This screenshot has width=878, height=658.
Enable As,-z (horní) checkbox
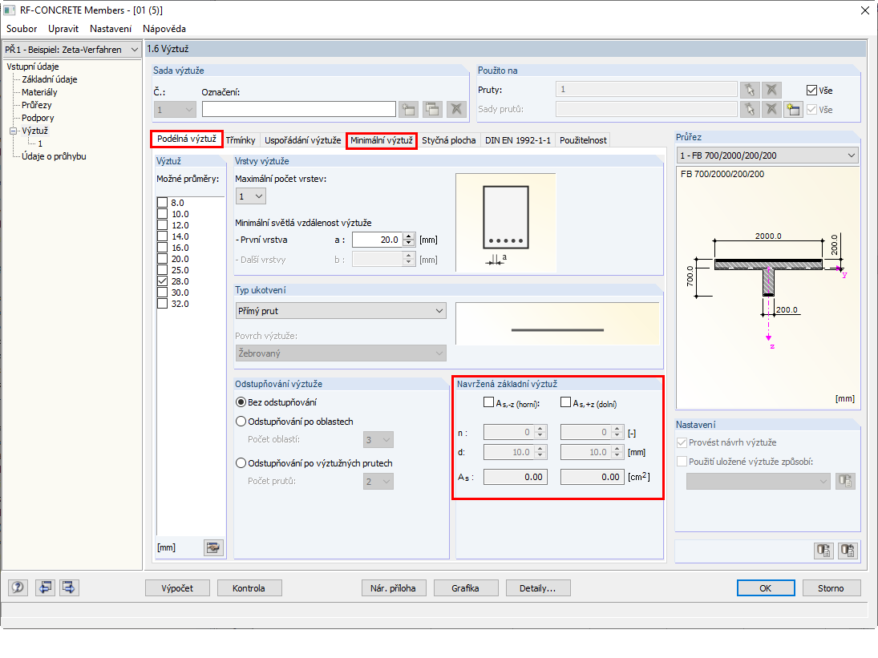(488, 402)
